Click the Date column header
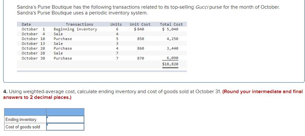This screenshot has width=305, height=136. pyautogui.click(x=26, y=24)
